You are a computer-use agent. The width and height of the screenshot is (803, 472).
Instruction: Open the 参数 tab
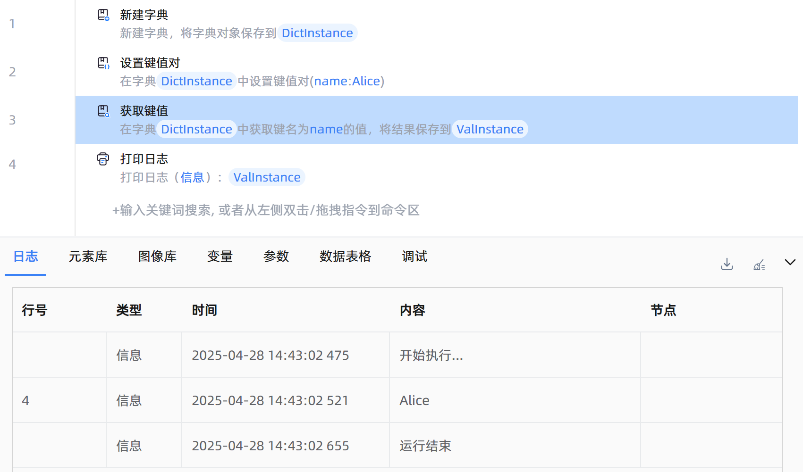[276, 257]
